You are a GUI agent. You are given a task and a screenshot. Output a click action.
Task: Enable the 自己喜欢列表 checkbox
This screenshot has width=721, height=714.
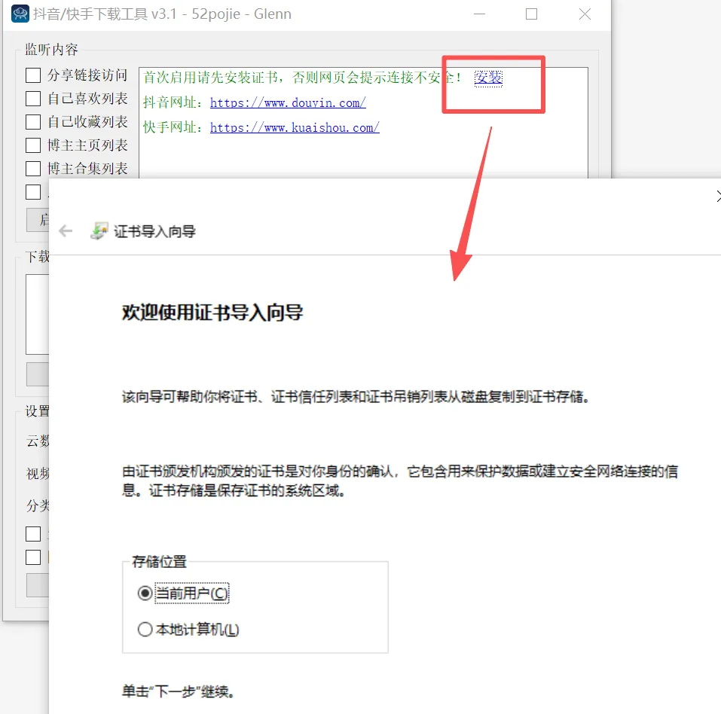tap(33, 99)
